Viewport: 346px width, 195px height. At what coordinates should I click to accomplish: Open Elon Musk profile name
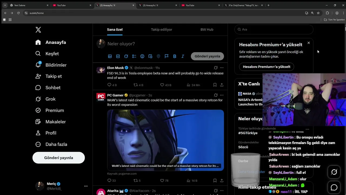pyautogui.click(x=115, y=68)
